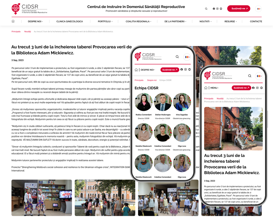Image resolution: width=273 pixels, height=218 pixels.
Task: Select CONTACTE in the desktop navigation bar
Action: (256, 21)
